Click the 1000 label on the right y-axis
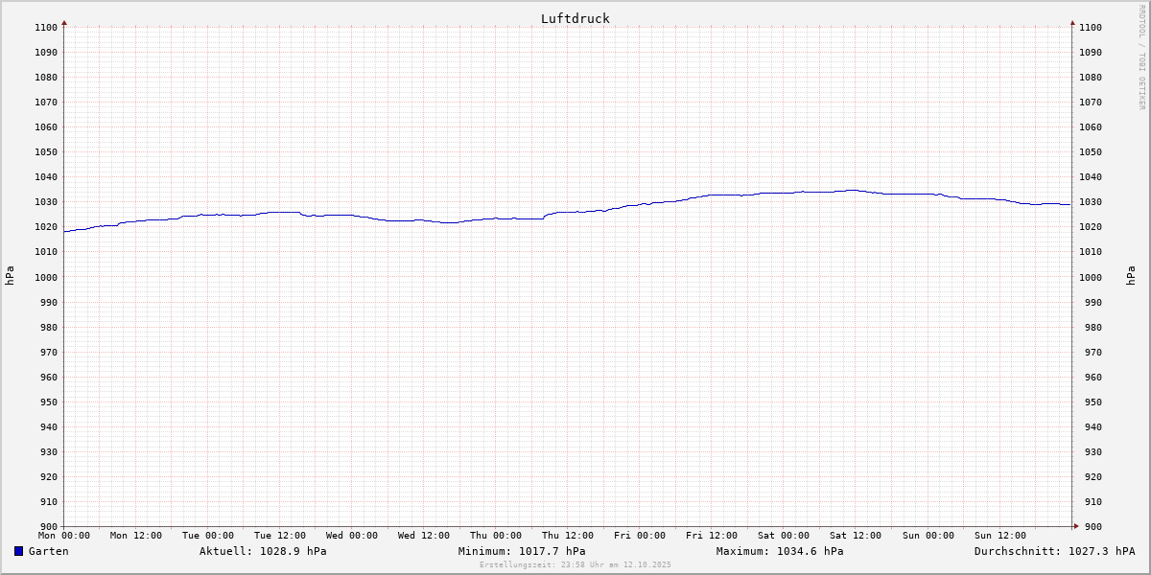Image resolution: width=1151 pixels, height=575 pixels. pos(1090,277)
